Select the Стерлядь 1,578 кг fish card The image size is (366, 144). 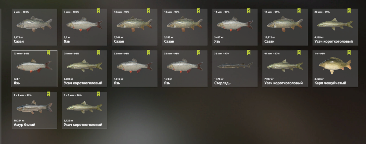coord(235,69)
